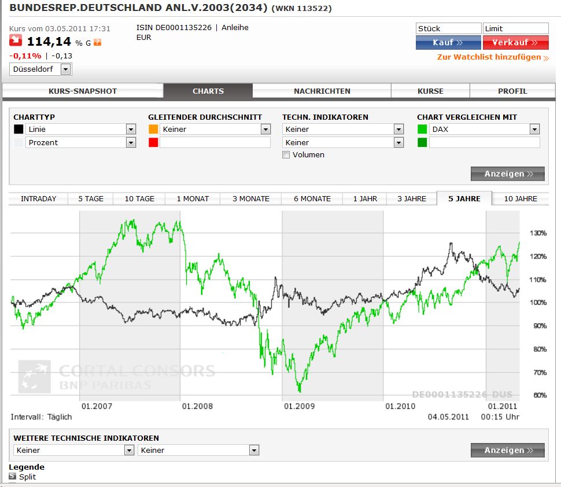Click the orange help question-mark icon
The image size is (561, 487).
click(x=97, y=43)
